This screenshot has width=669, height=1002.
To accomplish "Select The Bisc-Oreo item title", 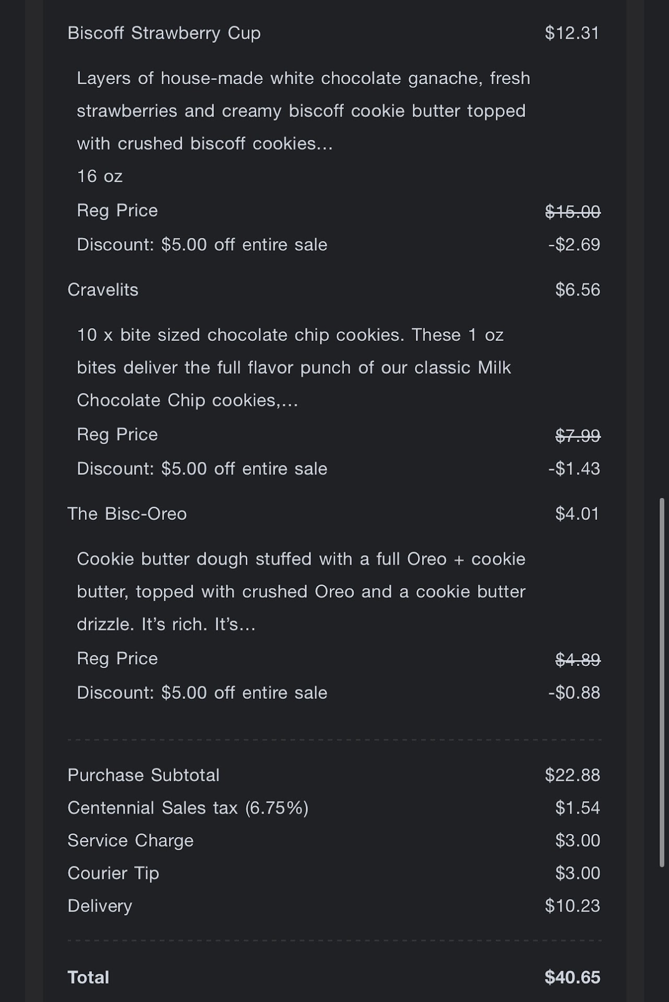I will tap(127, 514).
